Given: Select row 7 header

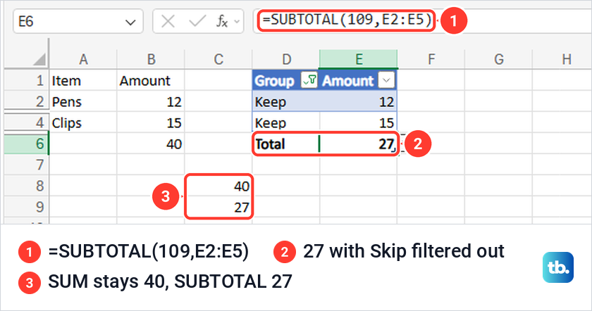Looking at the screenshot, I should (x=27, y=165).
